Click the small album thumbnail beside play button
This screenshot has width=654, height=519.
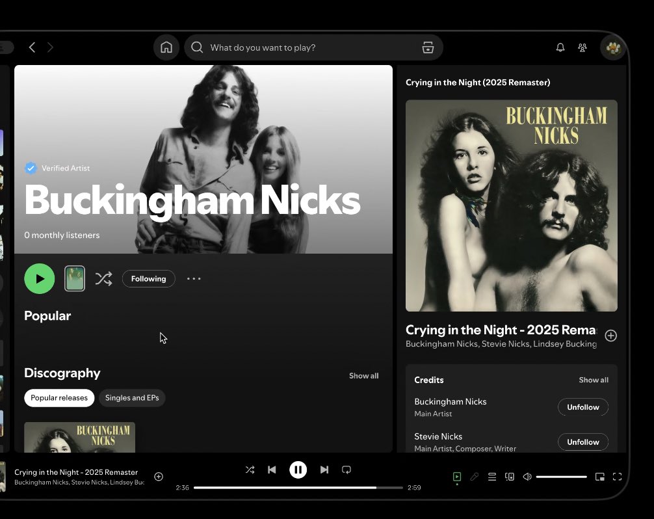75,278
